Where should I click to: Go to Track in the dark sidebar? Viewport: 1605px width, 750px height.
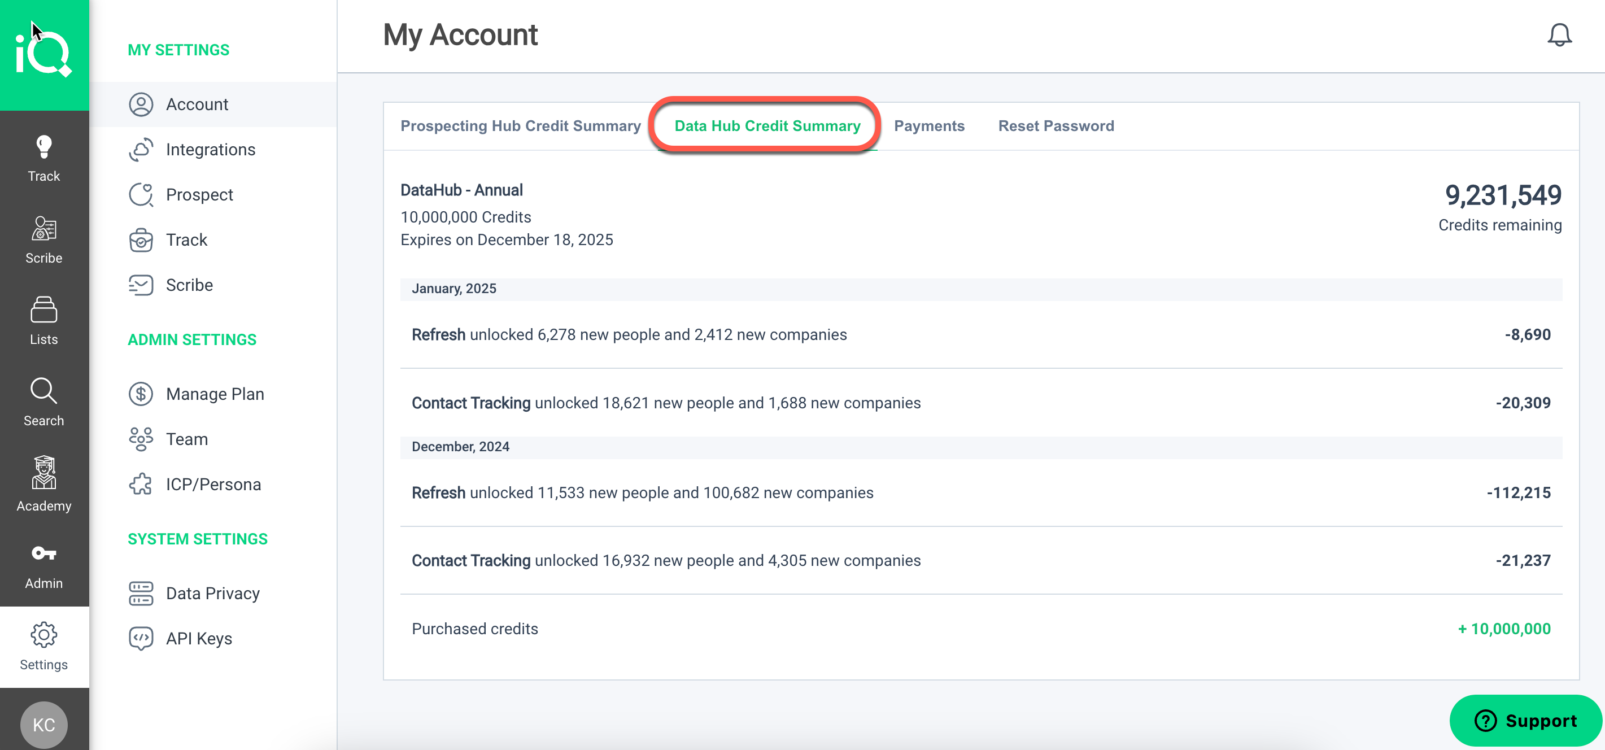tap(43, 158)
